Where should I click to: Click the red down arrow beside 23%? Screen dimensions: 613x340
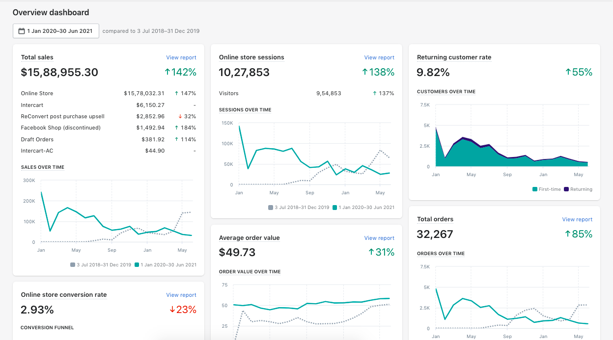click(x=172, y=310)
